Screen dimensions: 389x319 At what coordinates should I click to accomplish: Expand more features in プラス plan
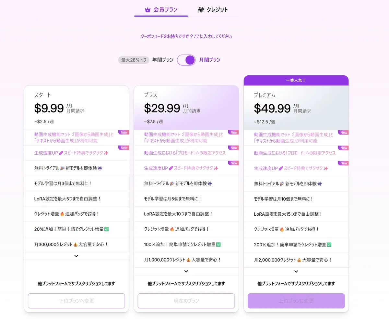186,271
